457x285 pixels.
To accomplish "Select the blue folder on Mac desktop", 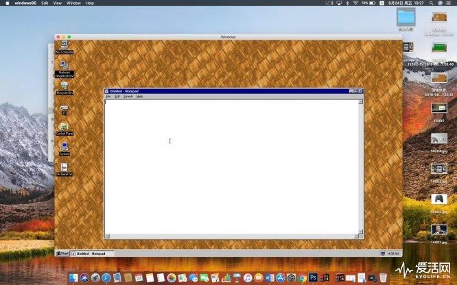I will pyautogui.click(x=406, y=16).
